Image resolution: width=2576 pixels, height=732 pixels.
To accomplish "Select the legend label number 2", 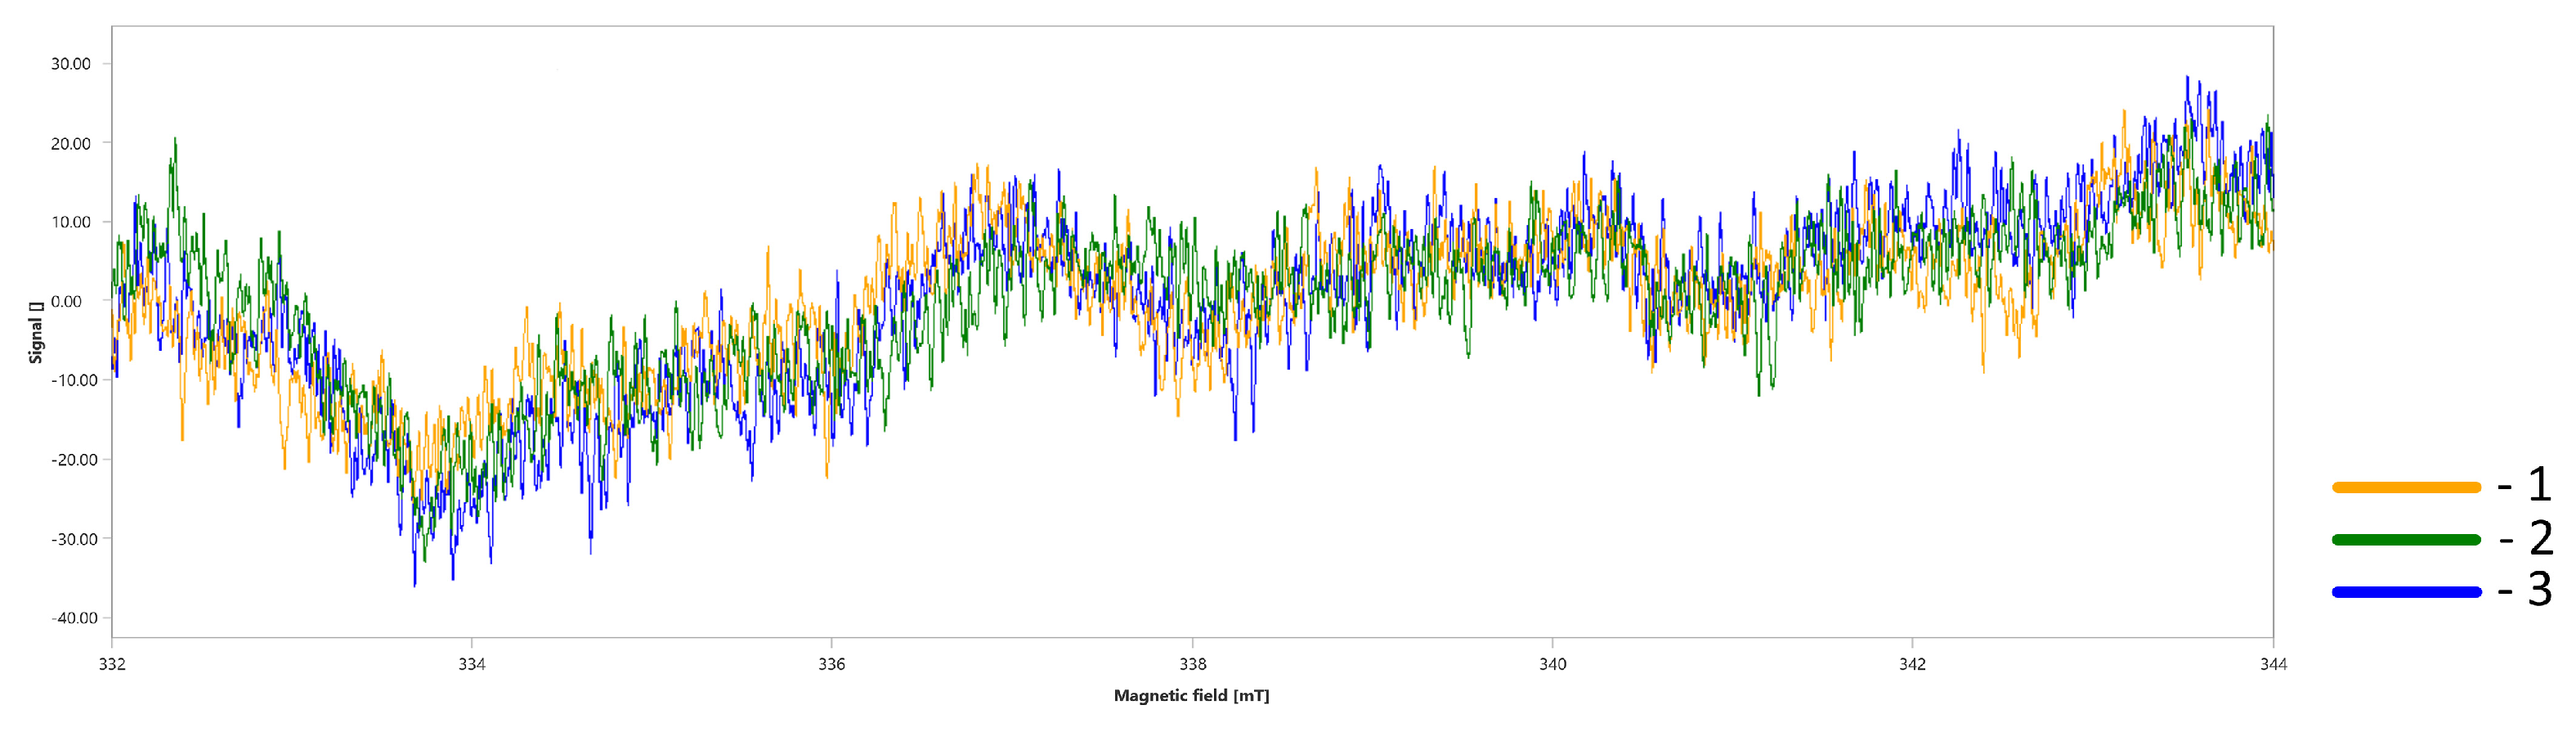I will pos(2541,538).
